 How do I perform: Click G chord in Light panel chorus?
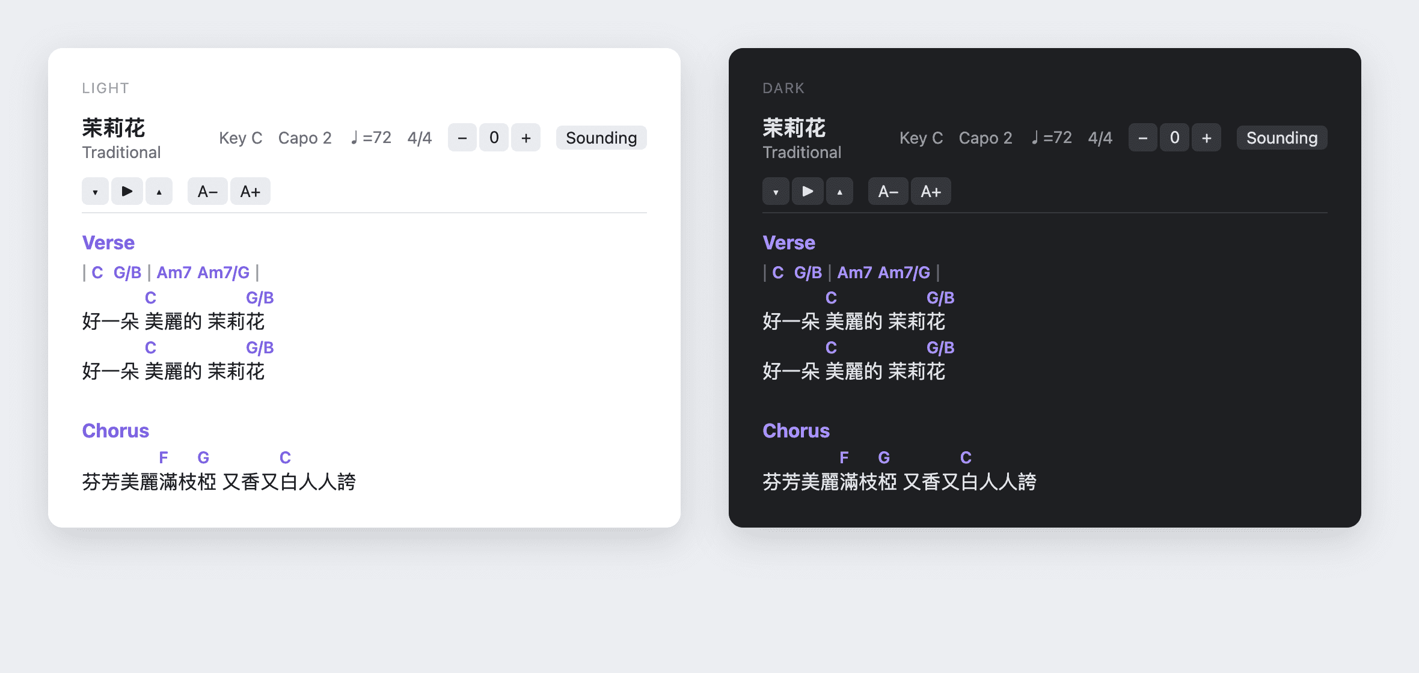point(203,458)
